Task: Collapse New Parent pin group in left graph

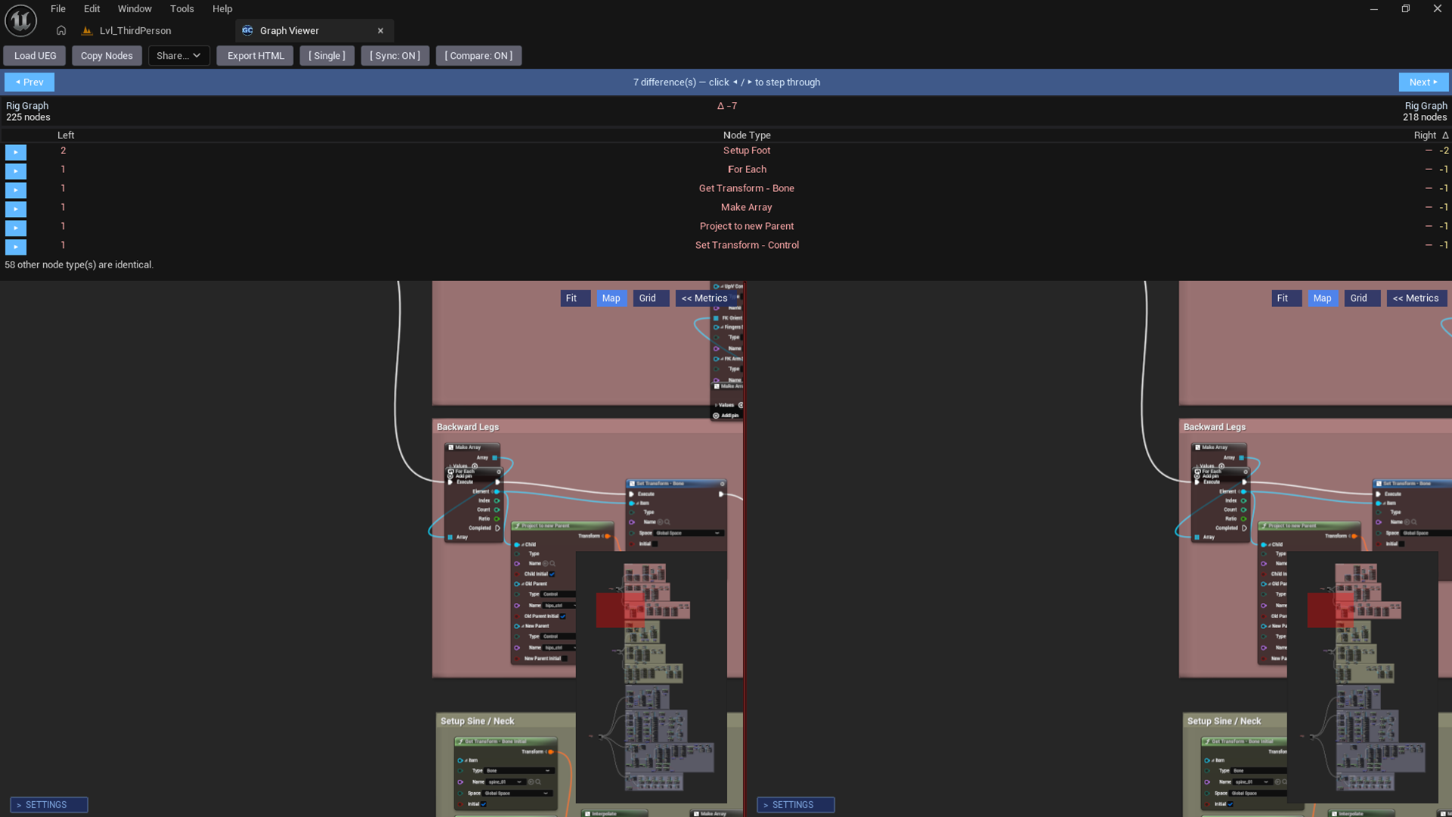Action: 522,627
